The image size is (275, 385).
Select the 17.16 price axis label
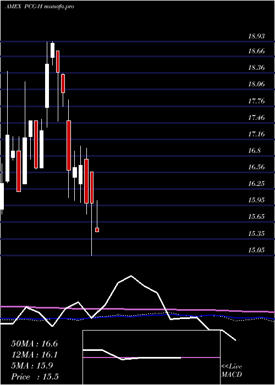(x=256, y=134)
